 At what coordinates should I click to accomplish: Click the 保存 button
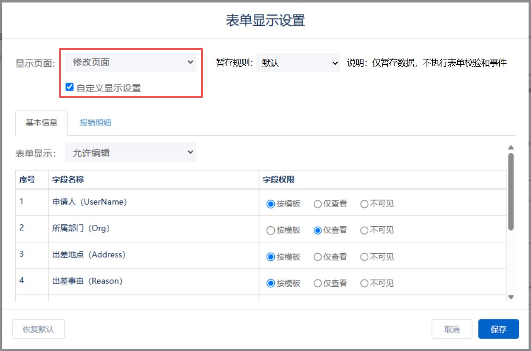tap(498, 329)
